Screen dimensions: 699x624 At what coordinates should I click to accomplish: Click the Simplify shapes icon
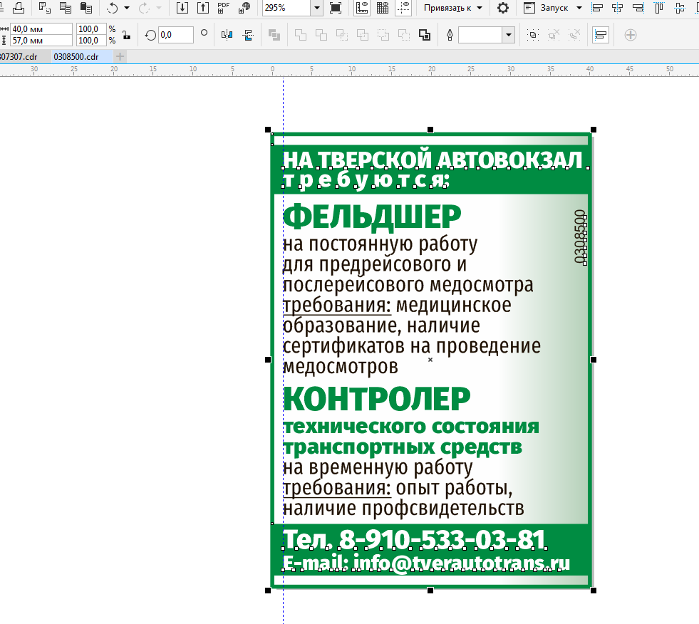click(363, 35)
